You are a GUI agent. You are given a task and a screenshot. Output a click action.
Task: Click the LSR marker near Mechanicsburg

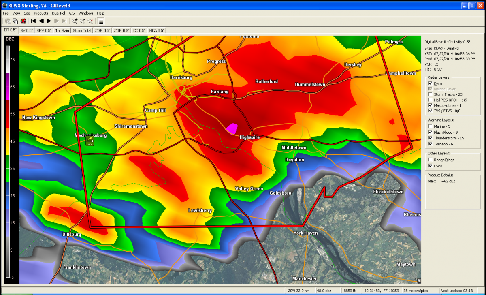90,141
